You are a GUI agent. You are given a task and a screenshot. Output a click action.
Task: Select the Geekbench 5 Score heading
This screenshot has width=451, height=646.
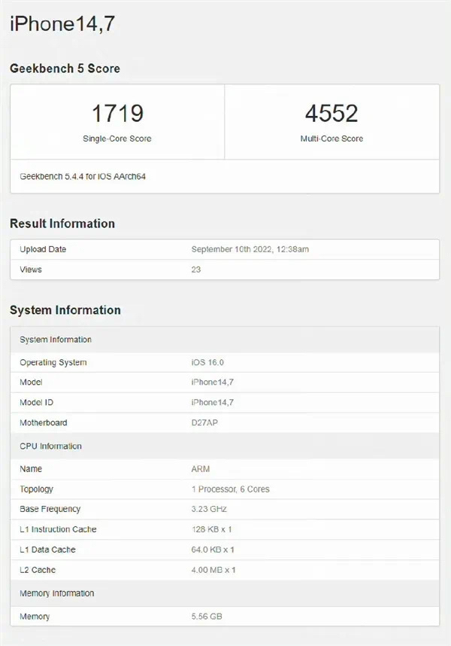point(65,69)
